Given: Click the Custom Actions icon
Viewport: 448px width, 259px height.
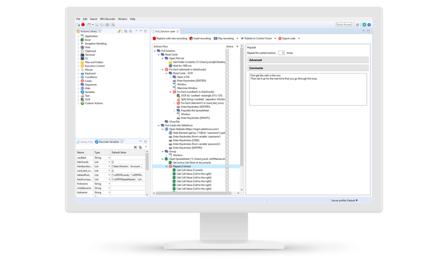Looking at the screenshot, I should pos(82,103).
